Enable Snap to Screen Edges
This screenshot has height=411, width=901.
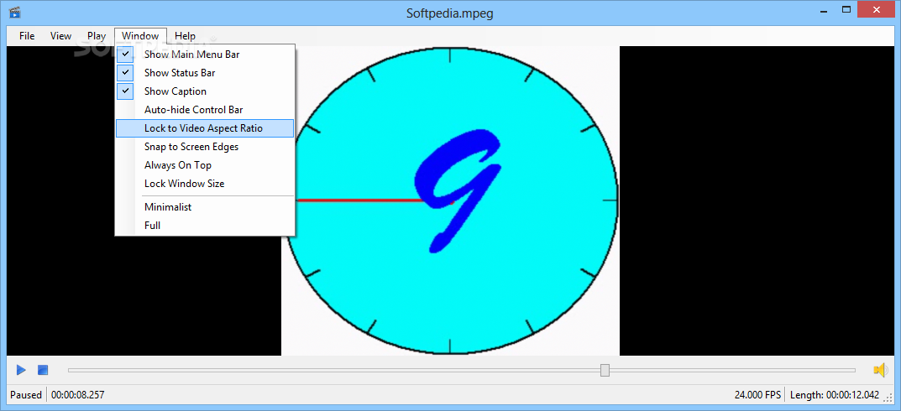click(x=205, y=147)
